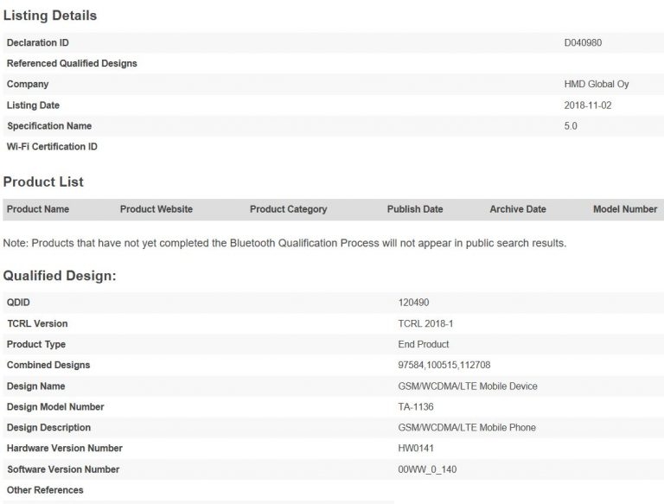Click the listing date 2018-11-02
Viewport: 664px width, 504px height.
[588, 105]
